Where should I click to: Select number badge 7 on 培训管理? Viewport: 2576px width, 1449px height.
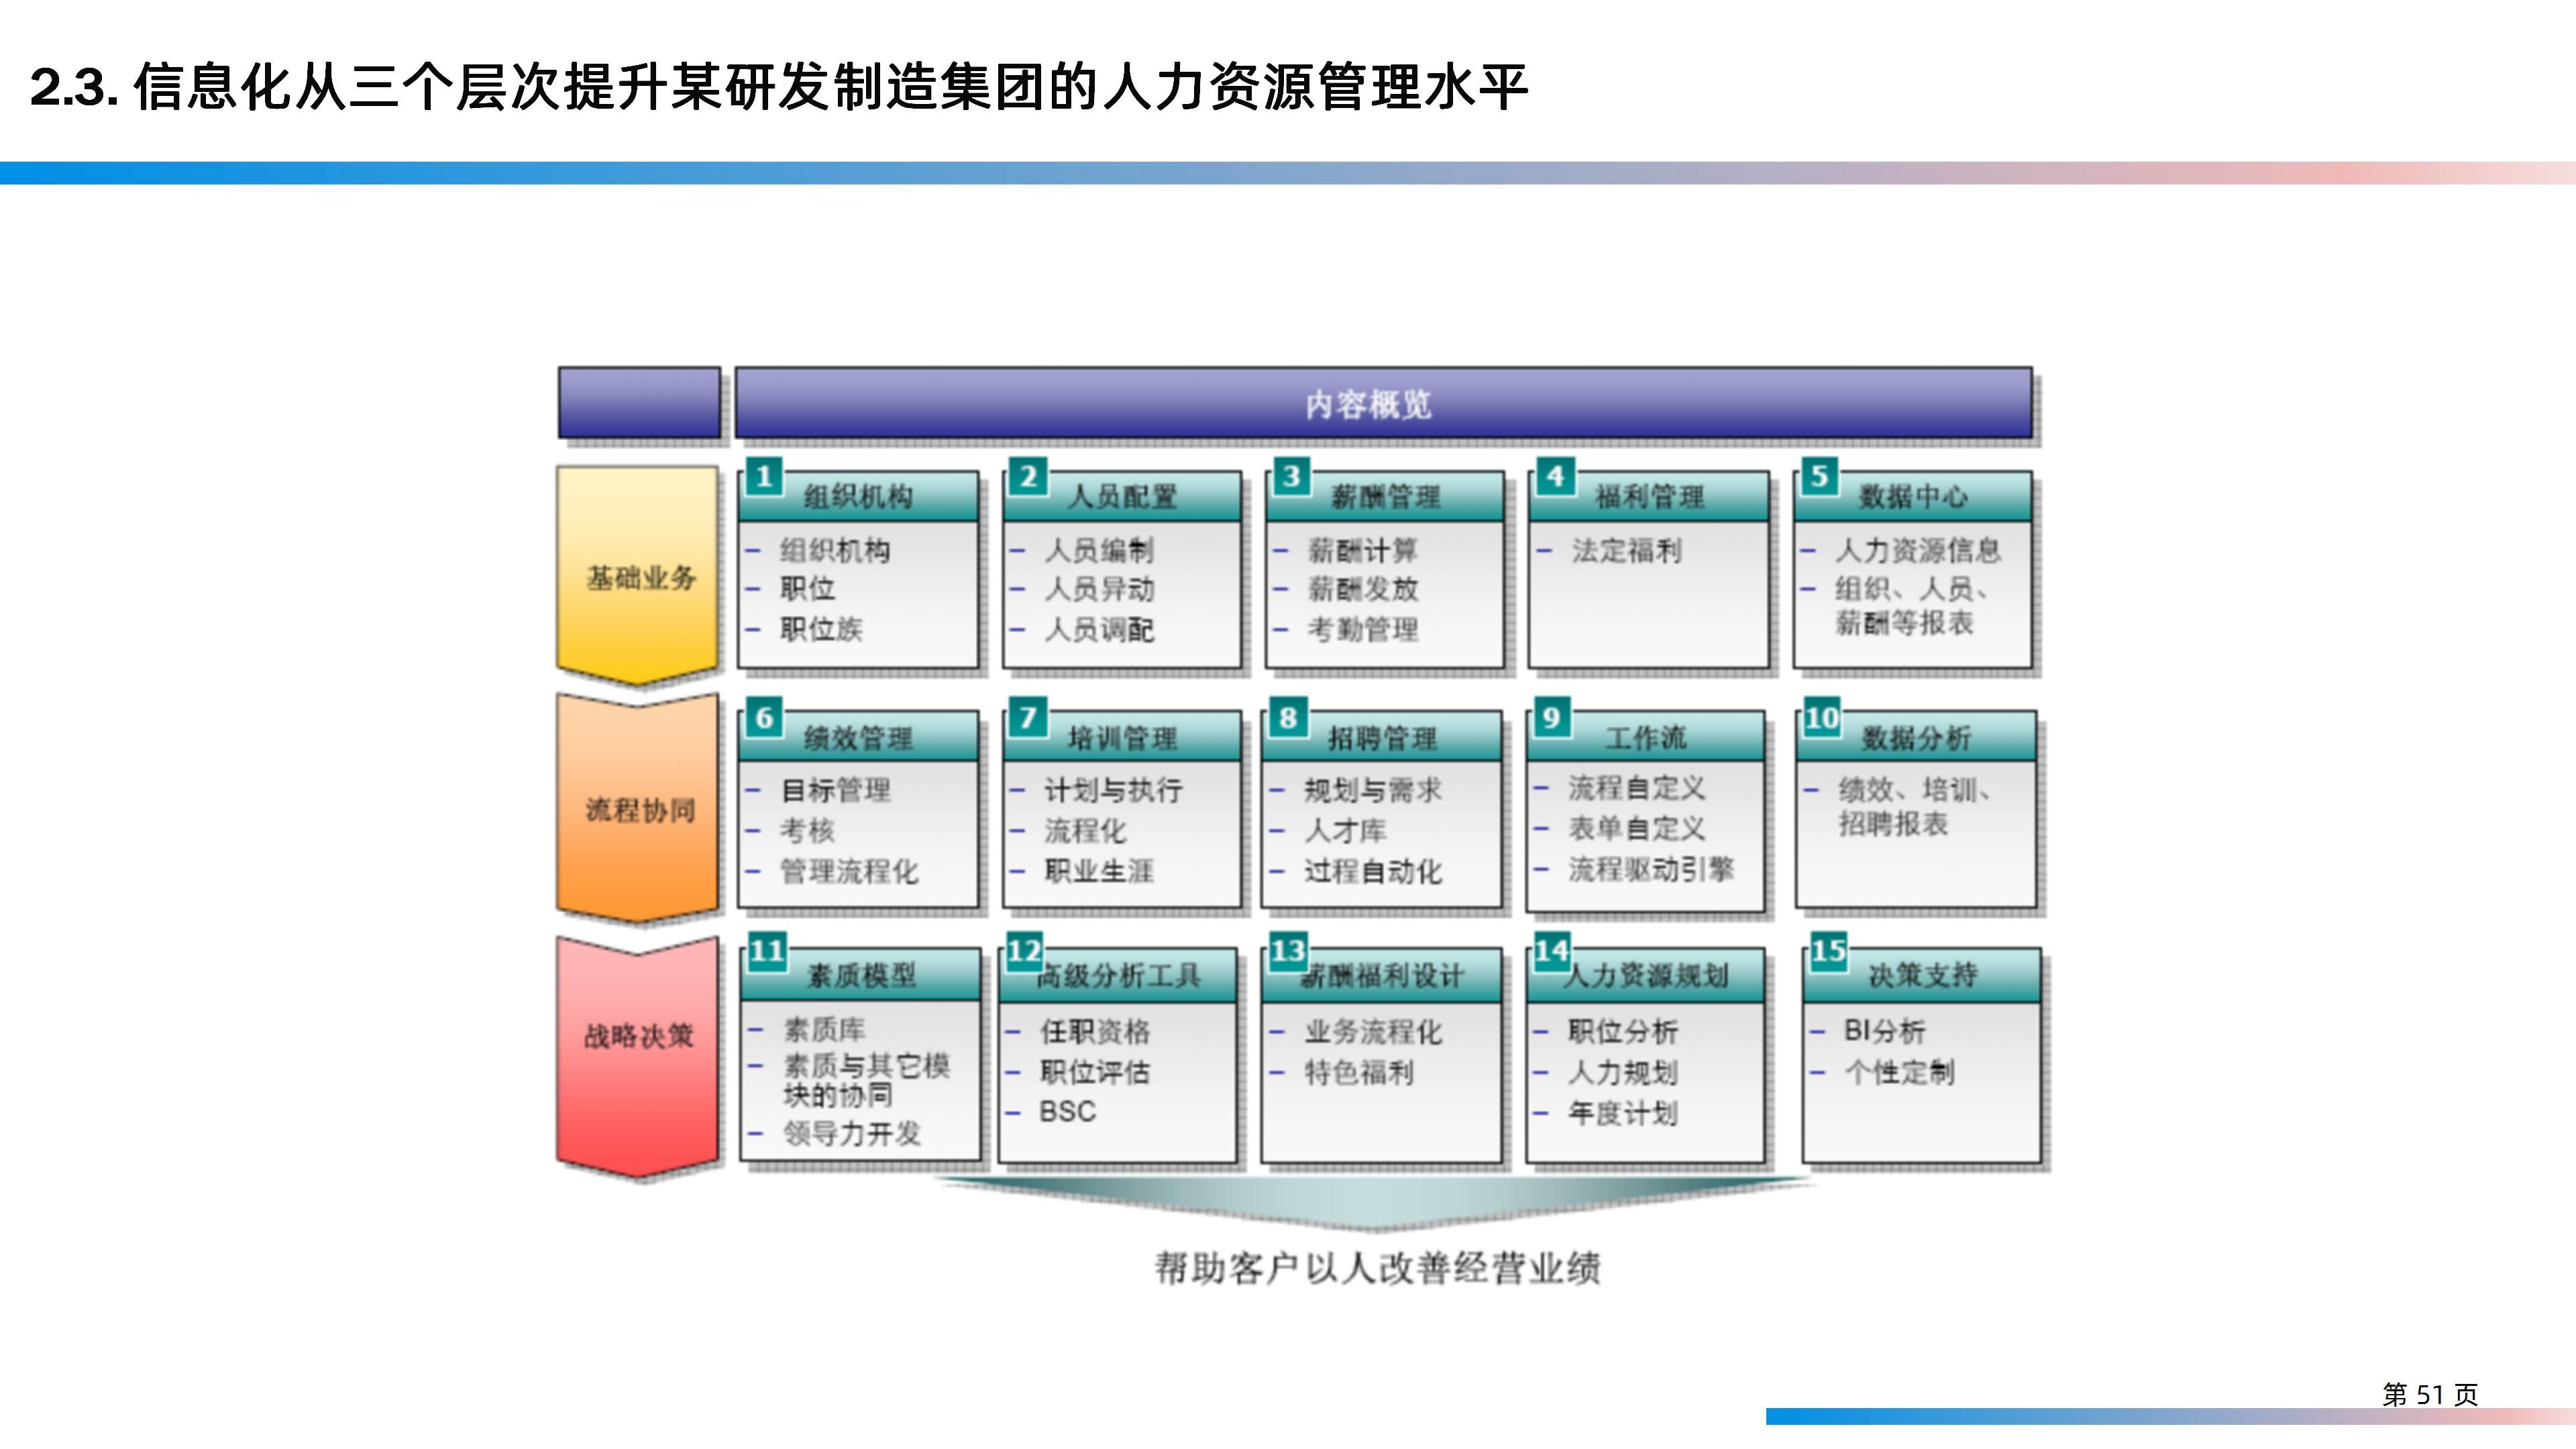(x=1028, y=717)
